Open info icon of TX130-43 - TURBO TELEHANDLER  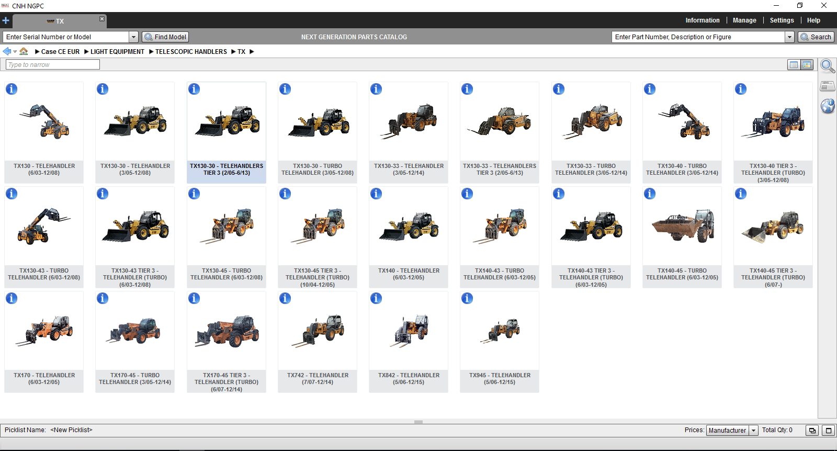click(12, 194)
